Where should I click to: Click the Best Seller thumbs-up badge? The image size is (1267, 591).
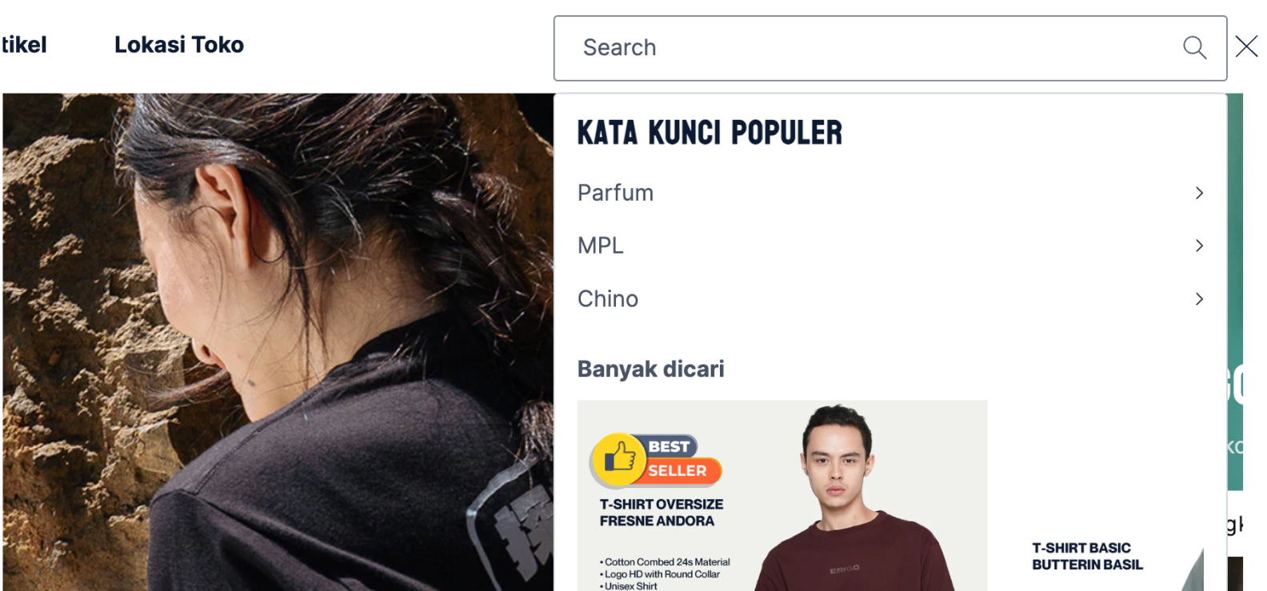click(656, 461)
